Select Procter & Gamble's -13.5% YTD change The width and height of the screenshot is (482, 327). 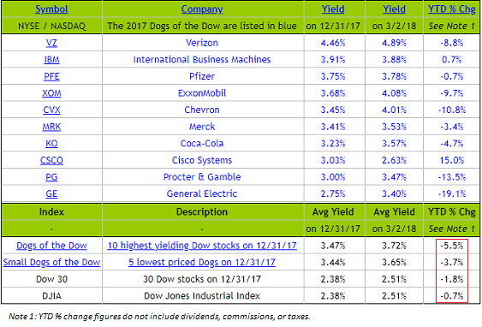click(x=452, y=177)
